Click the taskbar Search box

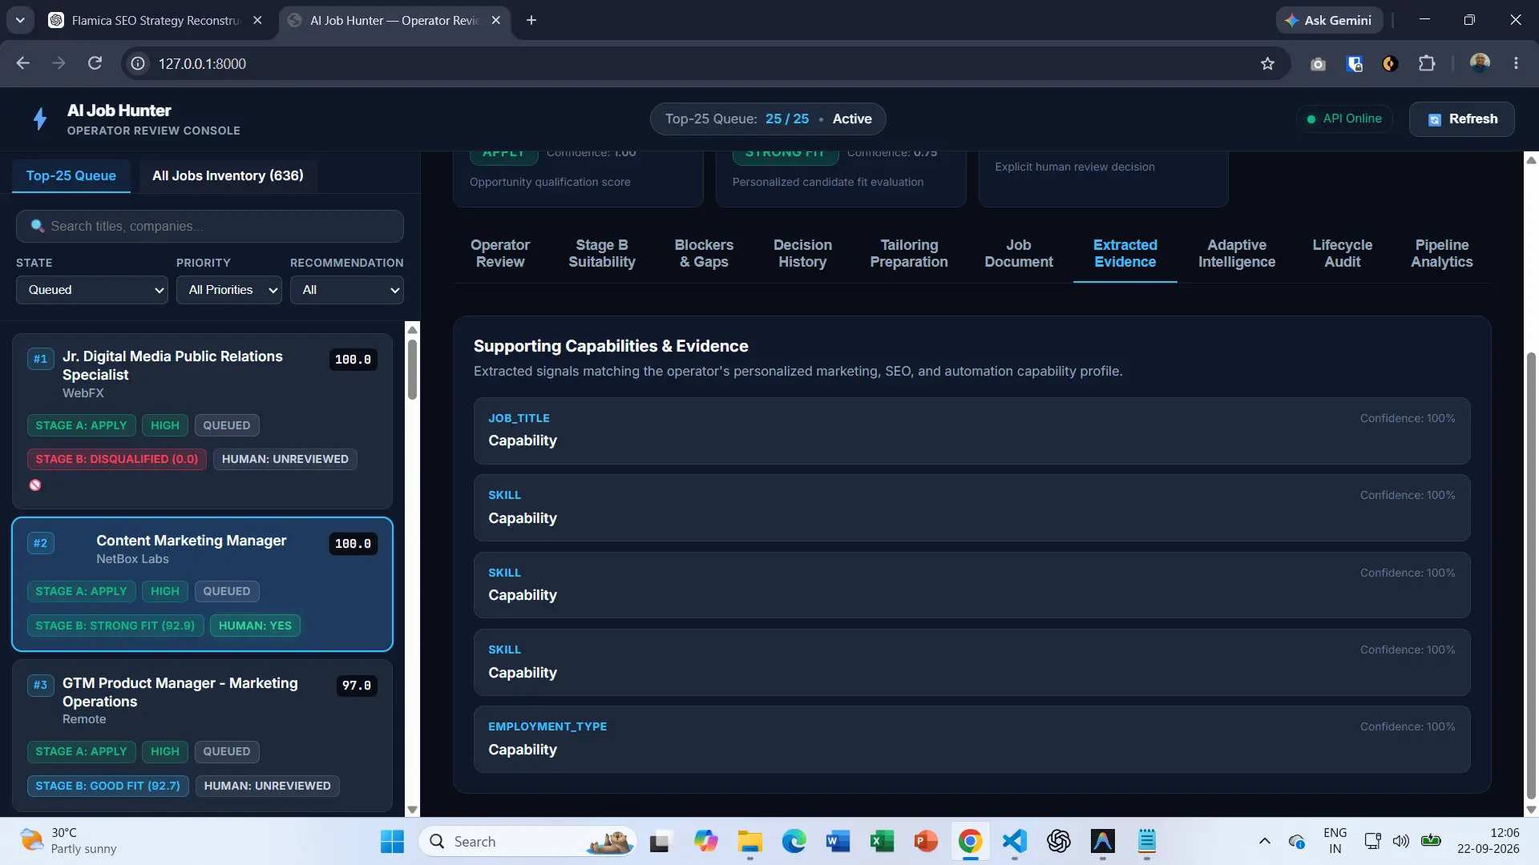527,842
